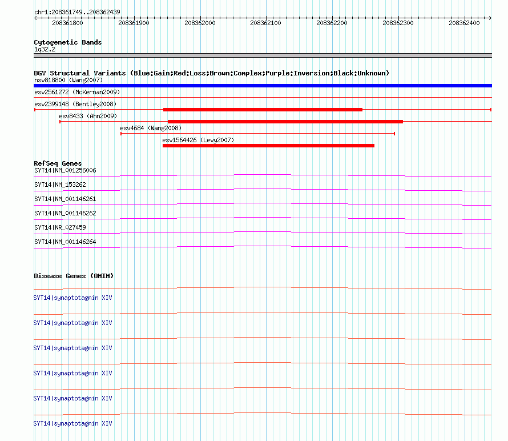The image size is (508, 441).
Task: Open transcript SYT14|NM_001146262
Action: [x=65, y=214]
